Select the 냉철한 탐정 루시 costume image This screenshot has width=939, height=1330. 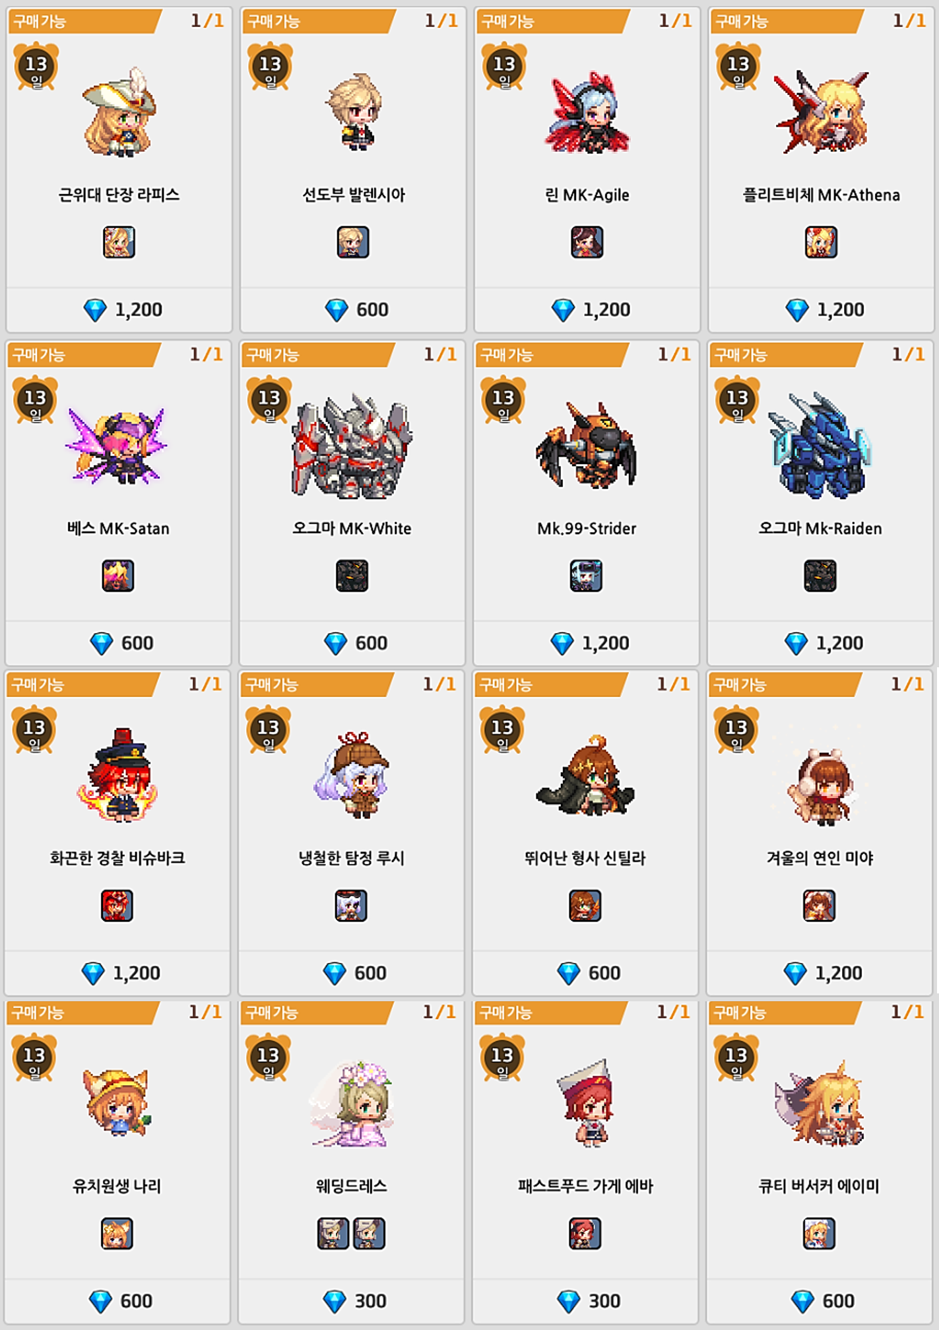coord(352,775)
